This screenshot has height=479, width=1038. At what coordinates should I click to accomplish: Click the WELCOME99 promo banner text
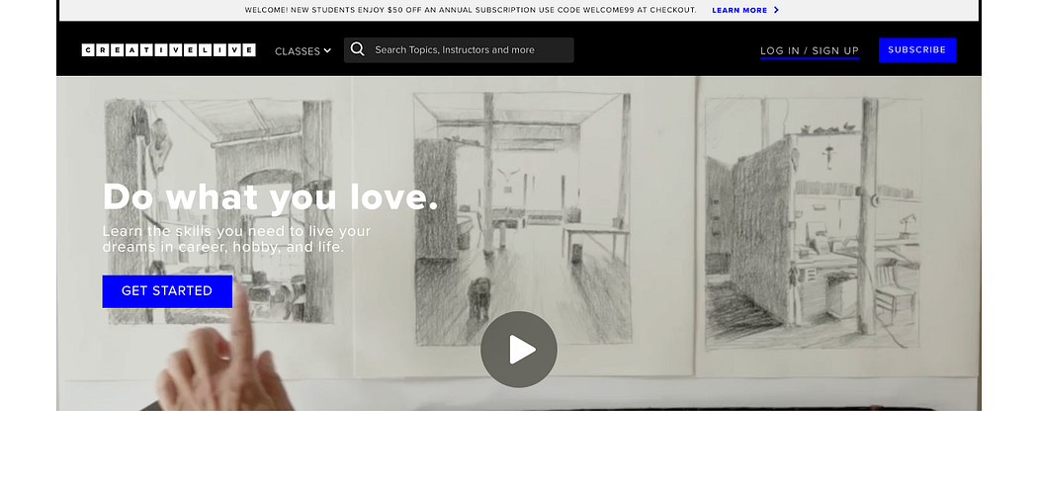471,11
